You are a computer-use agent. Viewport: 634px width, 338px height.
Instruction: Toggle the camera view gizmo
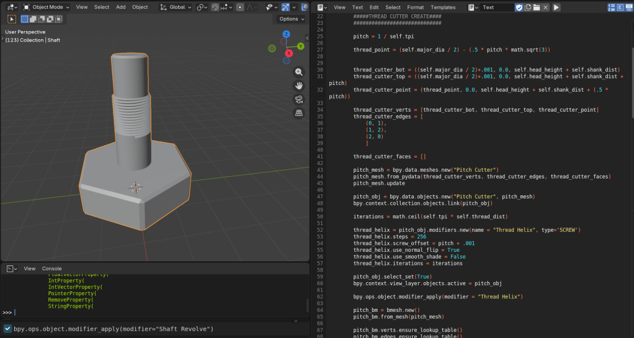[298, 99]
